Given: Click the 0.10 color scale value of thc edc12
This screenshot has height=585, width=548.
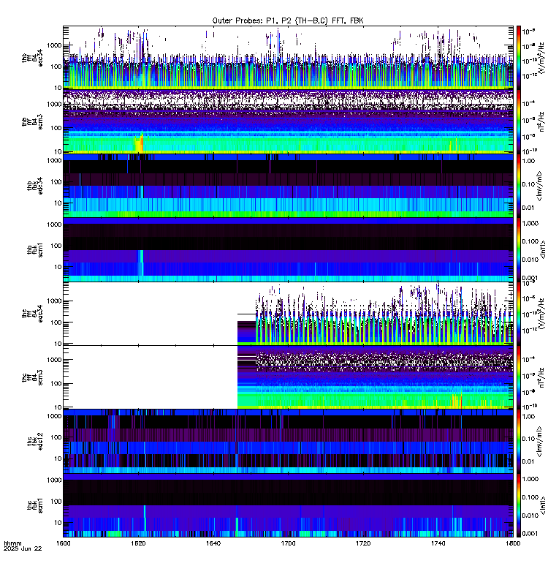Looking at the screenshot, I should pos(528,438).
